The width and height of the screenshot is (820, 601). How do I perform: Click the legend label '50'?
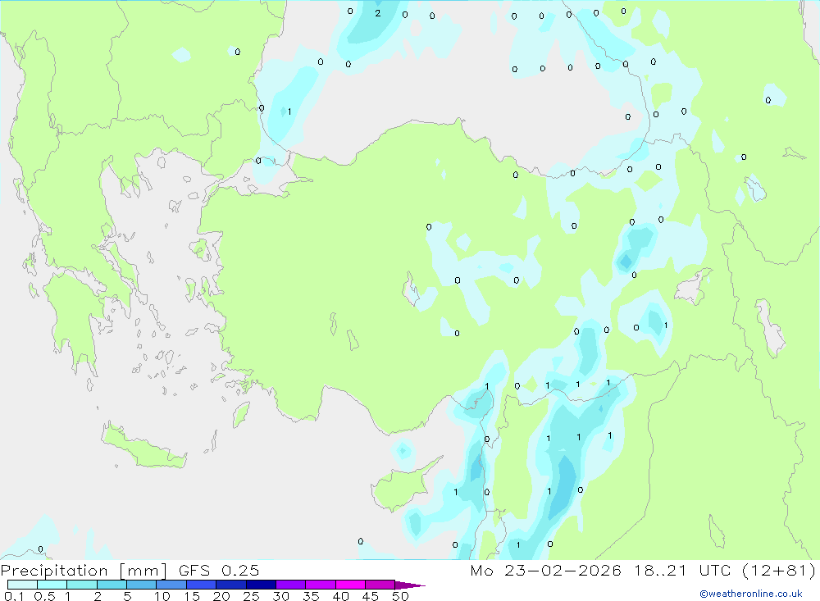(400, 596)
